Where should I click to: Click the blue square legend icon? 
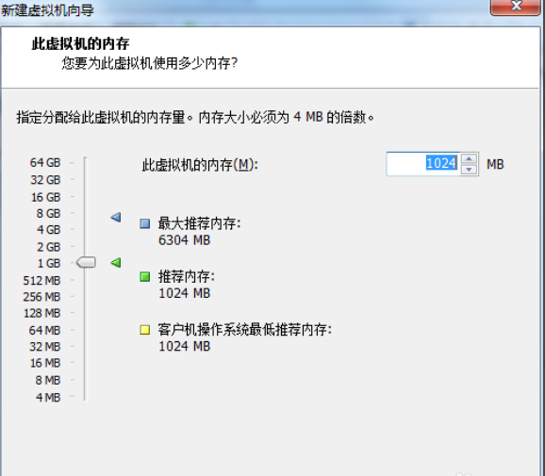click(x=145, y=223)
